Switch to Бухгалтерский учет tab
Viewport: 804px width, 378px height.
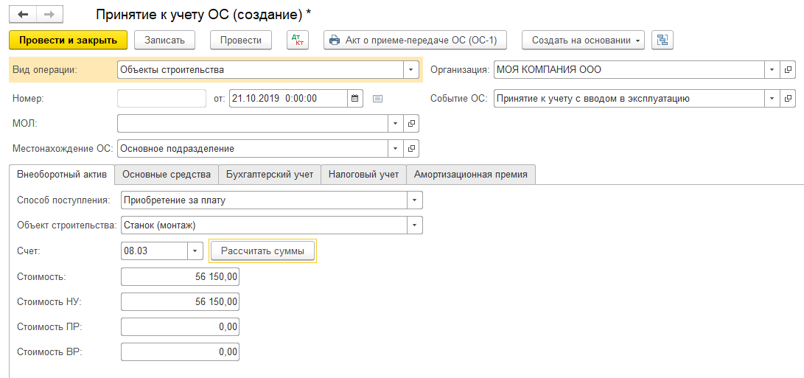point(270,175)
